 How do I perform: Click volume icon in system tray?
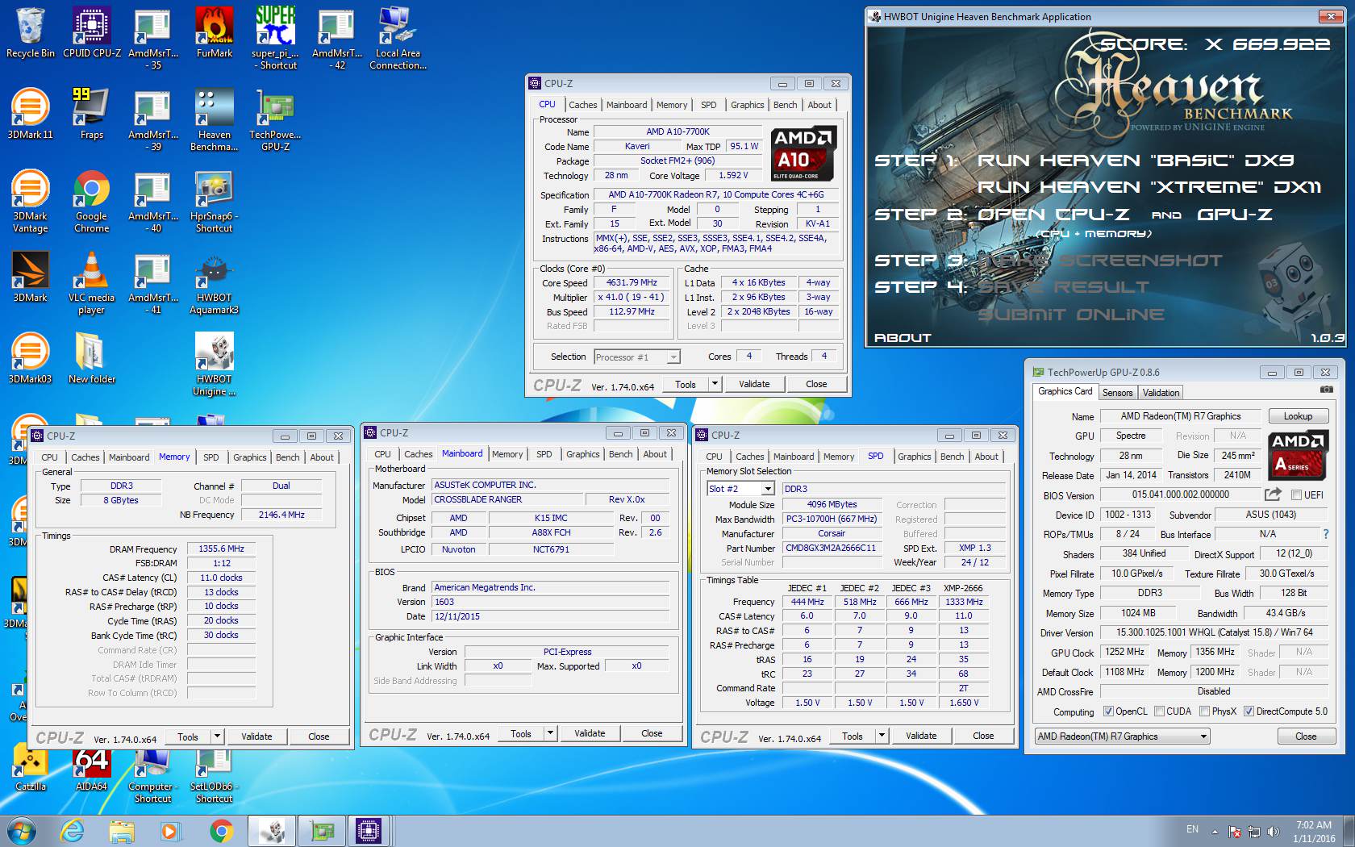[1274, 831]
